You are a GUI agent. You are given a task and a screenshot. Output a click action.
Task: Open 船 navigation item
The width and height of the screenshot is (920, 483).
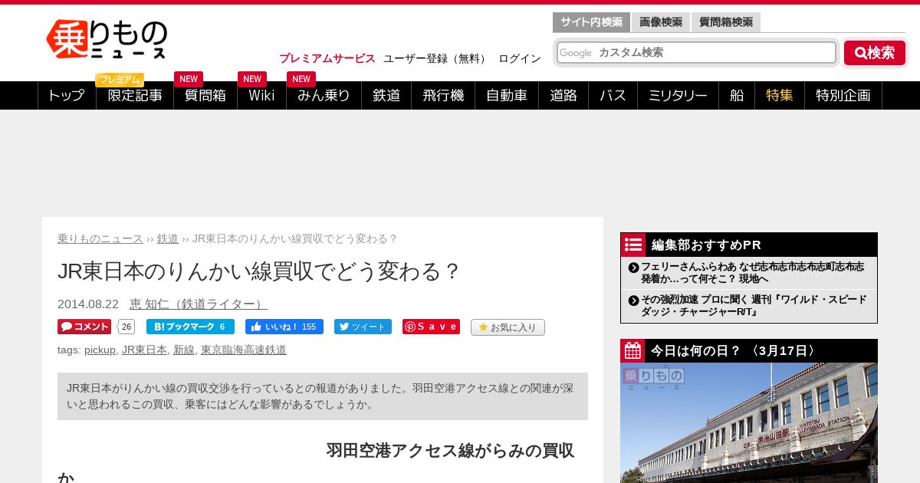[737, 95]
